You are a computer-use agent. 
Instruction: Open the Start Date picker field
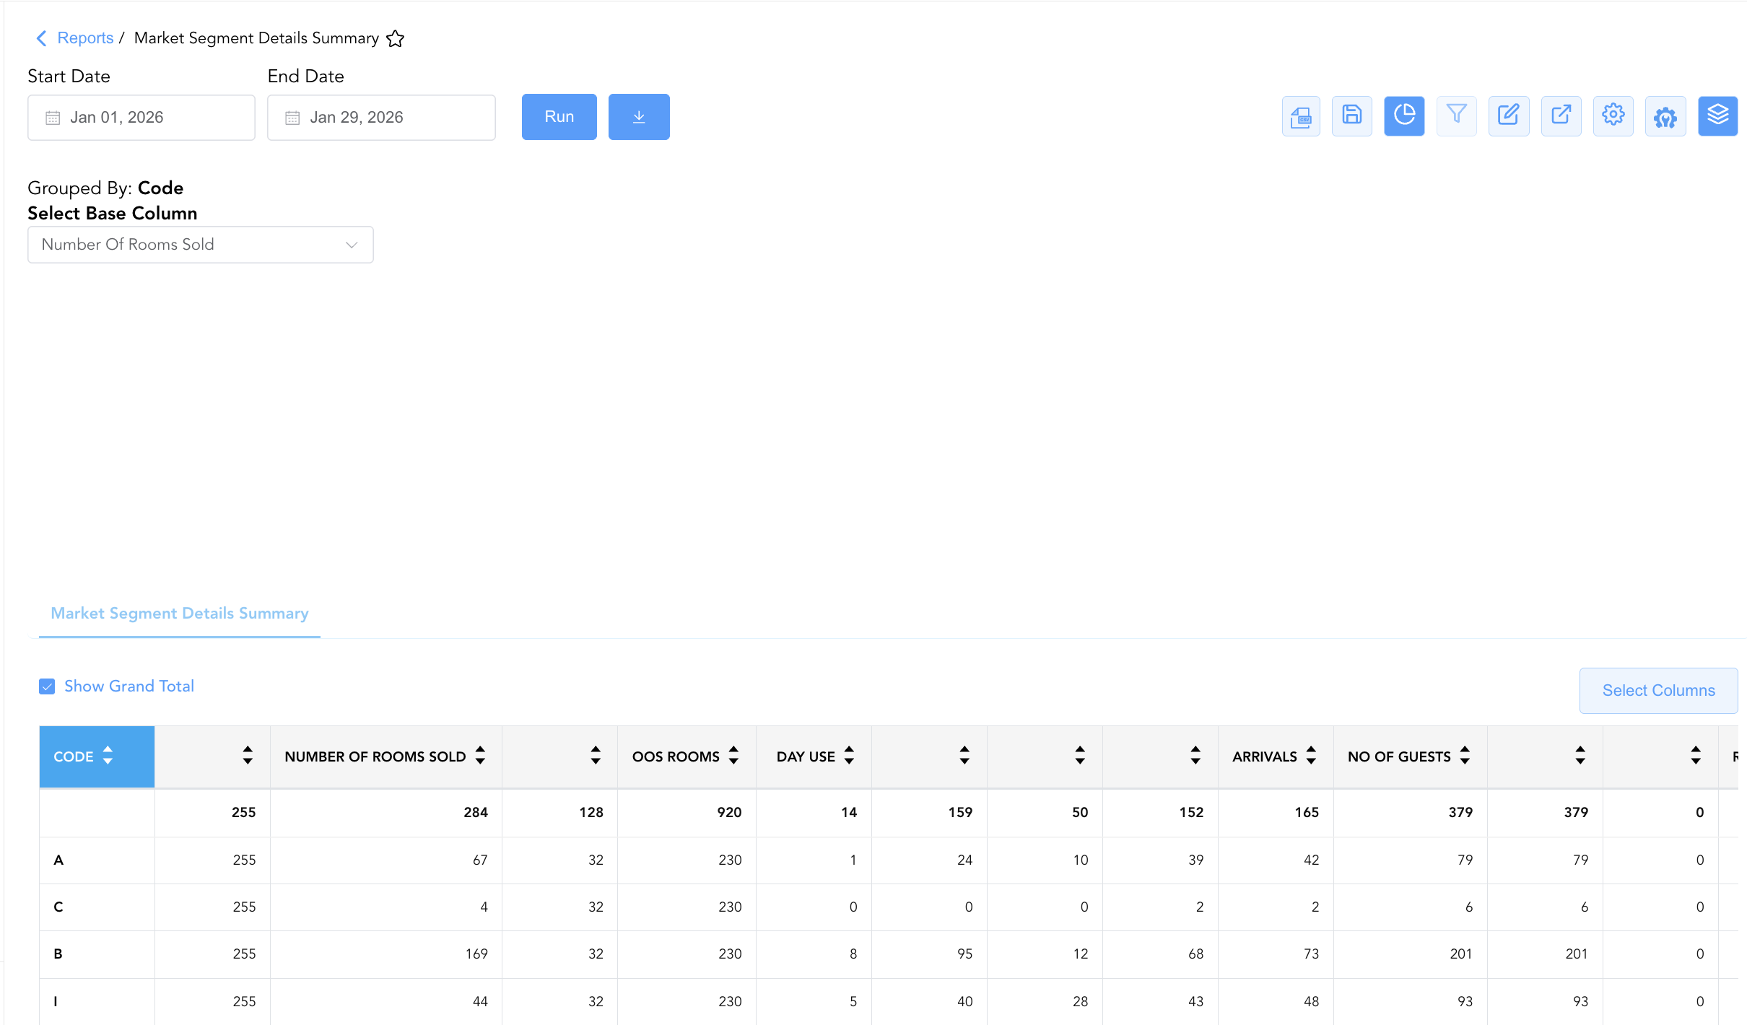click(x=141, y=118)
